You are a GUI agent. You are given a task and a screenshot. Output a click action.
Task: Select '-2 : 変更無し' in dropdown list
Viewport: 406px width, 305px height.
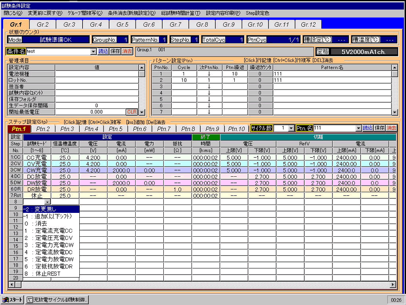coord(51,209)
